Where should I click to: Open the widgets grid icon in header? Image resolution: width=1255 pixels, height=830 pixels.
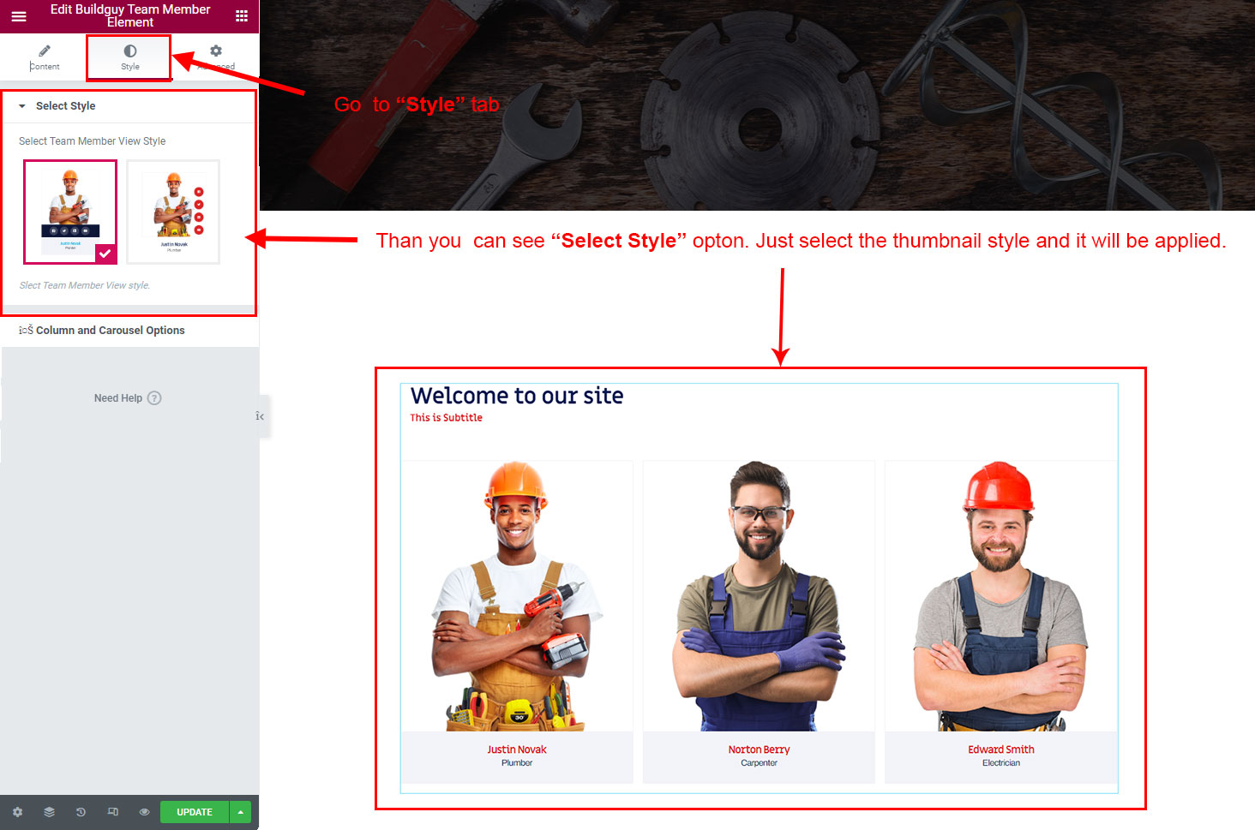tap(242, 16)
